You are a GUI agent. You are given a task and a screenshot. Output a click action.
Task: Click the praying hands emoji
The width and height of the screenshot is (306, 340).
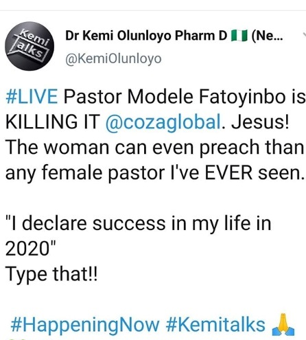283,324
